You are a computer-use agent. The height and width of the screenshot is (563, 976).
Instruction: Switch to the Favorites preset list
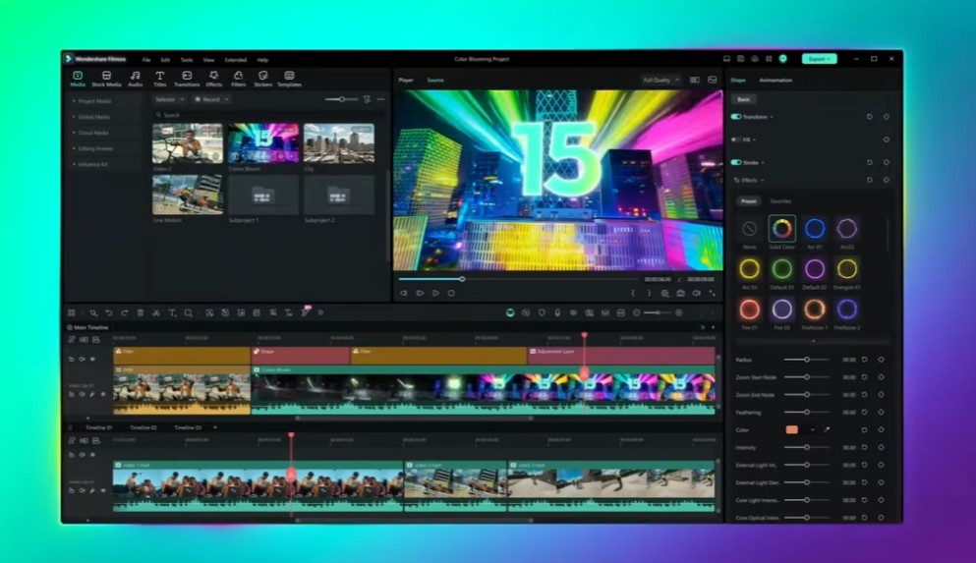(x=780, y=201)
